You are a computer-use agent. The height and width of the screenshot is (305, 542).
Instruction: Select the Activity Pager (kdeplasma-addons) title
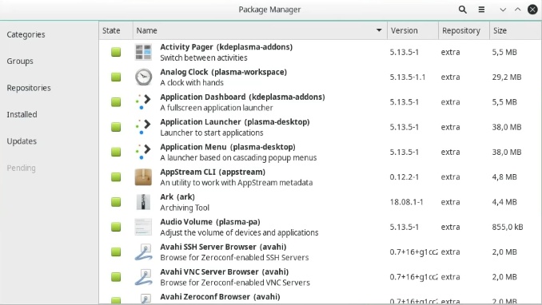point(226,47)
